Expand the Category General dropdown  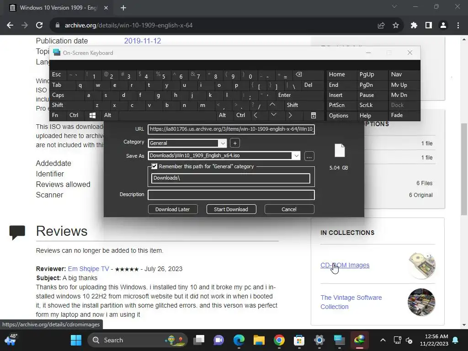click(223, 143)
